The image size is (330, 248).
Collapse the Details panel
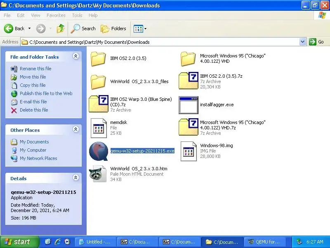point(76,178)
